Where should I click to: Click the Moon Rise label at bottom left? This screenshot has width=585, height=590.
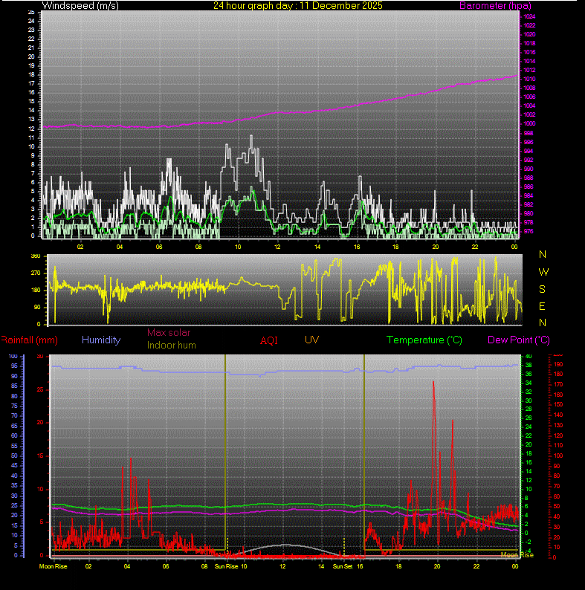pos(53,566)
